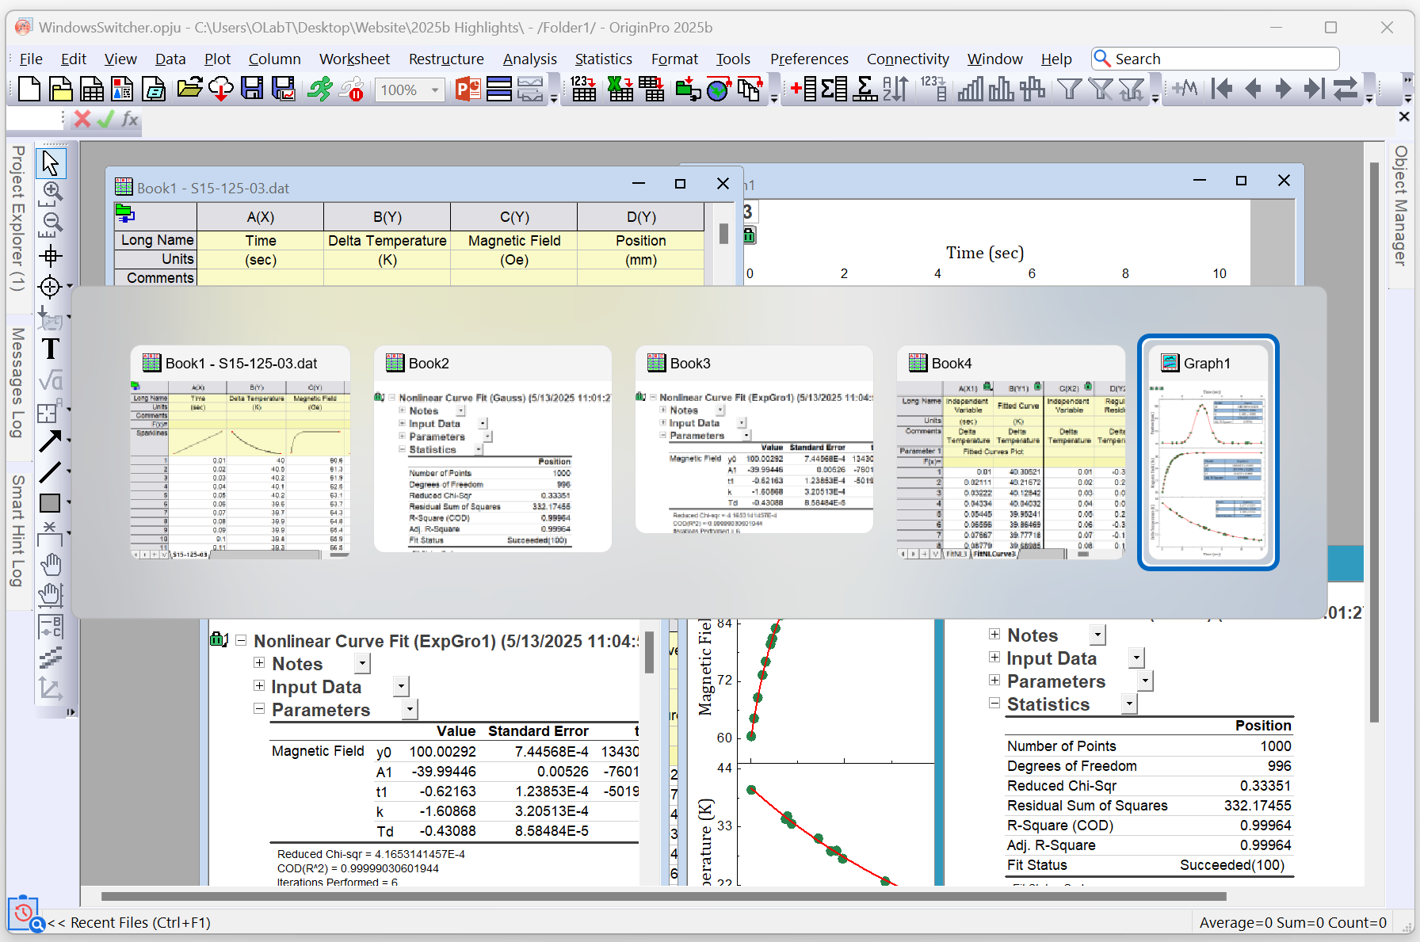Click the Save Project floppy disk icon
1420x942 pixels.
252,89
